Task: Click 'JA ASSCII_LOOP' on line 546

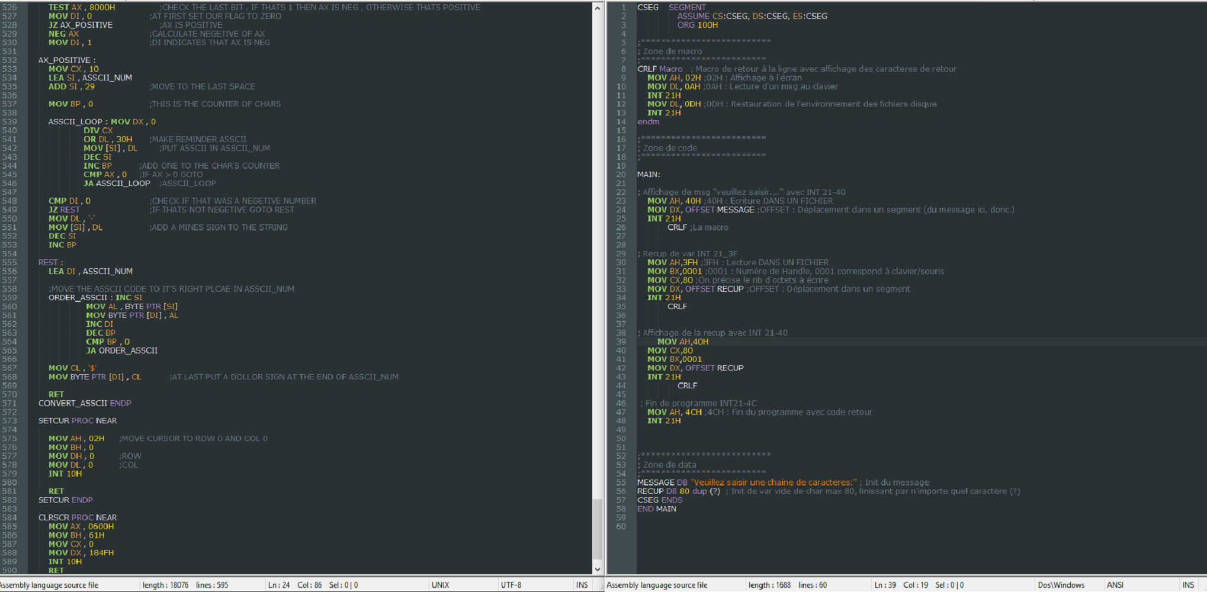Action: [117, 183]
